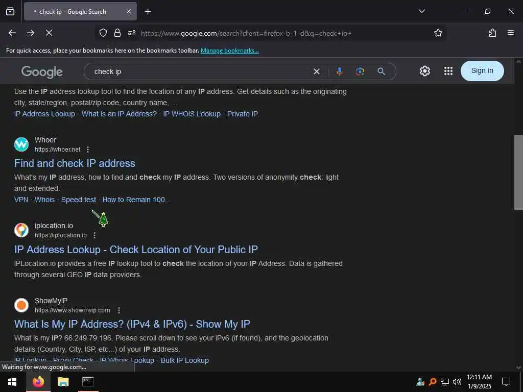
Task: Open Firefox application hamburger menu
Action: pyautogui.click(x=511, y=33)
